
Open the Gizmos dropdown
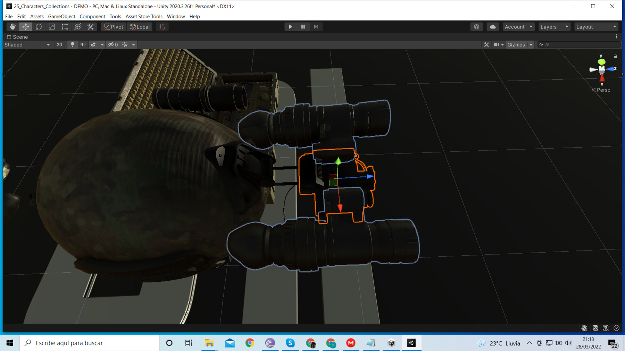(x=520, y=45)
